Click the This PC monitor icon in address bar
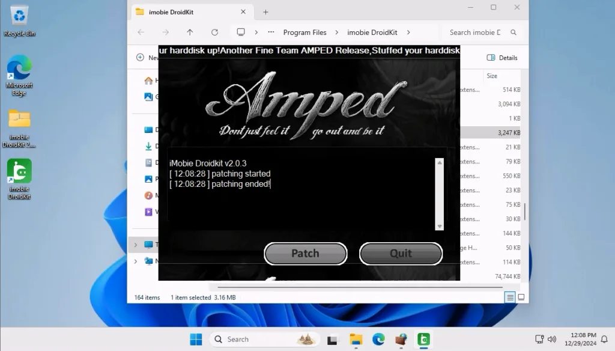Screen dimensions: 615x351 (x=241, y=32)
